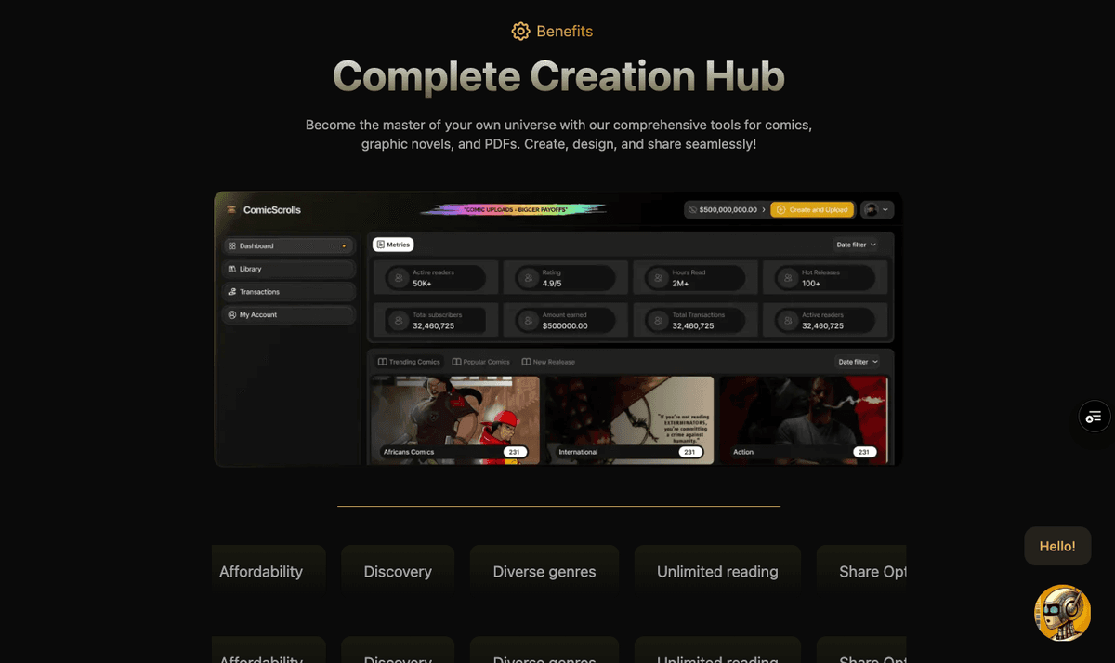The height and width of the screenshot is (663, 1115).
Task: Open the robot assistant avatar
Action: pyautogui.click(x=1062, y=612)
